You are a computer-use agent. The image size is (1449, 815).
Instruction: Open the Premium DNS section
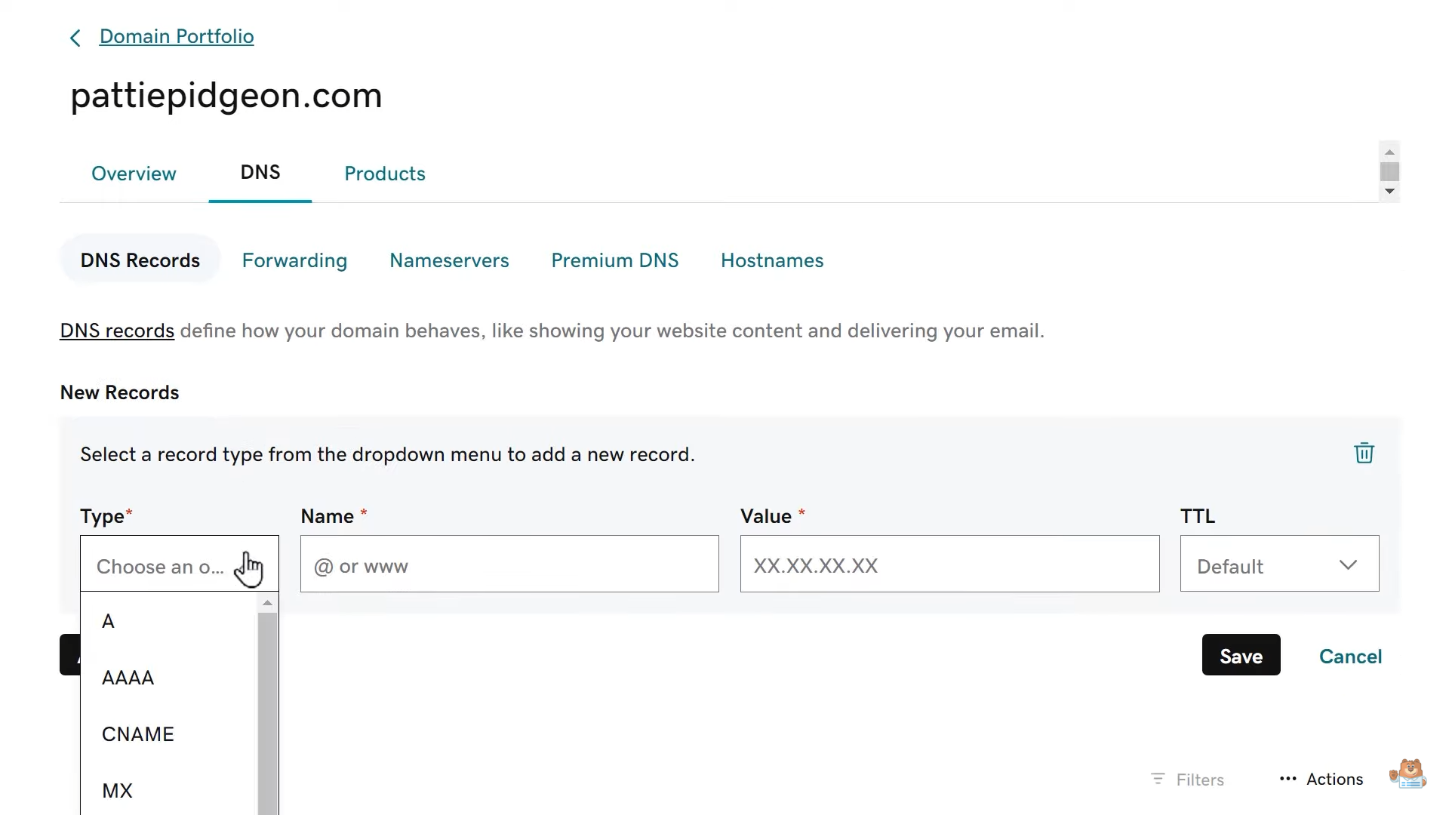pyautogui.click(x=615, y=260)
